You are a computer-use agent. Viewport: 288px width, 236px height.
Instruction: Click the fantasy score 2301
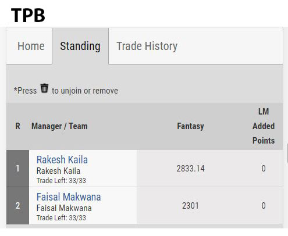click(190, 206)
